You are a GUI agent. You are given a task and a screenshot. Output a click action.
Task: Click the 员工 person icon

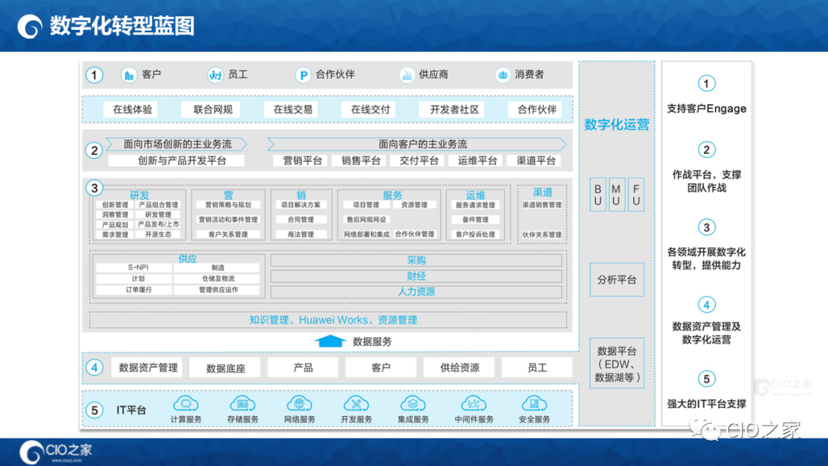(x=214, y=74)
